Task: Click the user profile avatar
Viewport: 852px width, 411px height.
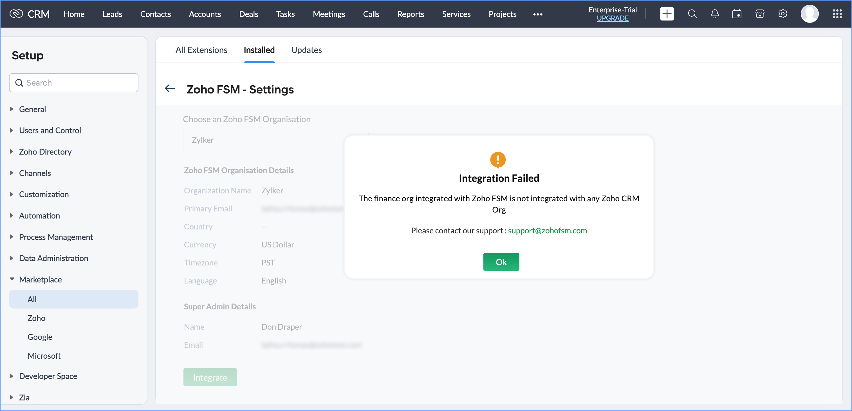Action: 809,14
